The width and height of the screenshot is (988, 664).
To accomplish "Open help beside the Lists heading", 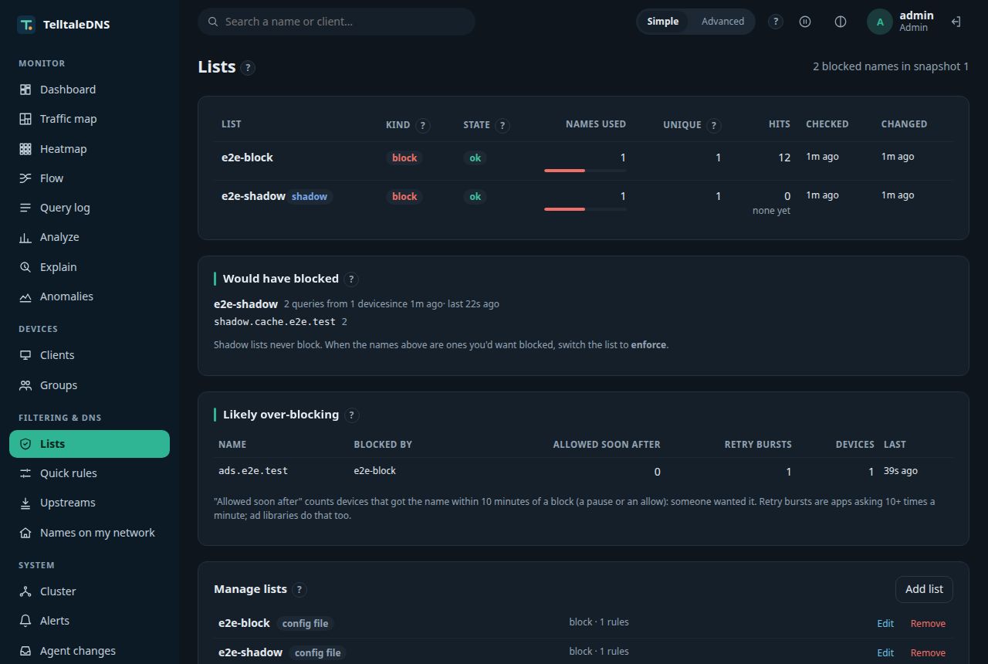I will coord(248,68).
